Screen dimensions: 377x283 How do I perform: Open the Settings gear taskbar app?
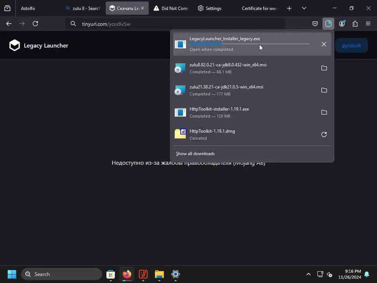(x=176, y=274)
